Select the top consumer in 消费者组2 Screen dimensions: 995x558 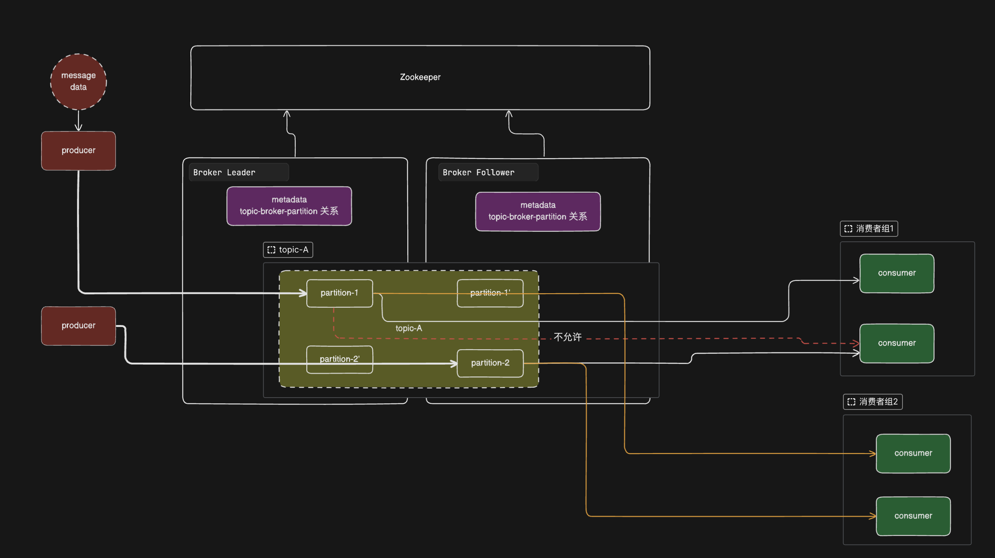click(x=913, y=453)
